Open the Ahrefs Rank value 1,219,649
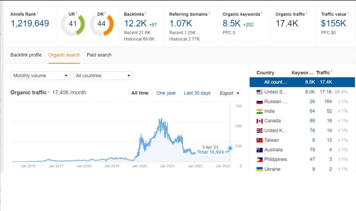The image size is (356, 211). [30, 23]
